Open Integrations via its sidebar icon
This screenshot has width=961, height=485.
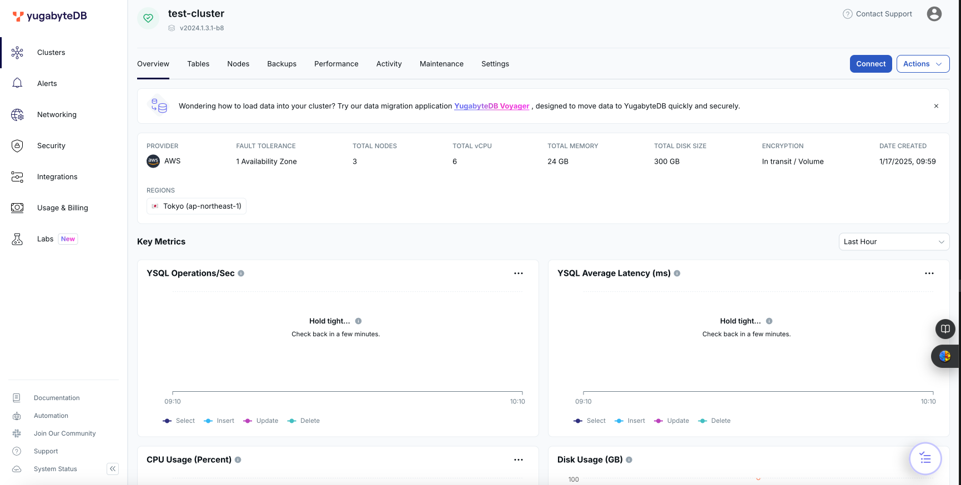17,177
